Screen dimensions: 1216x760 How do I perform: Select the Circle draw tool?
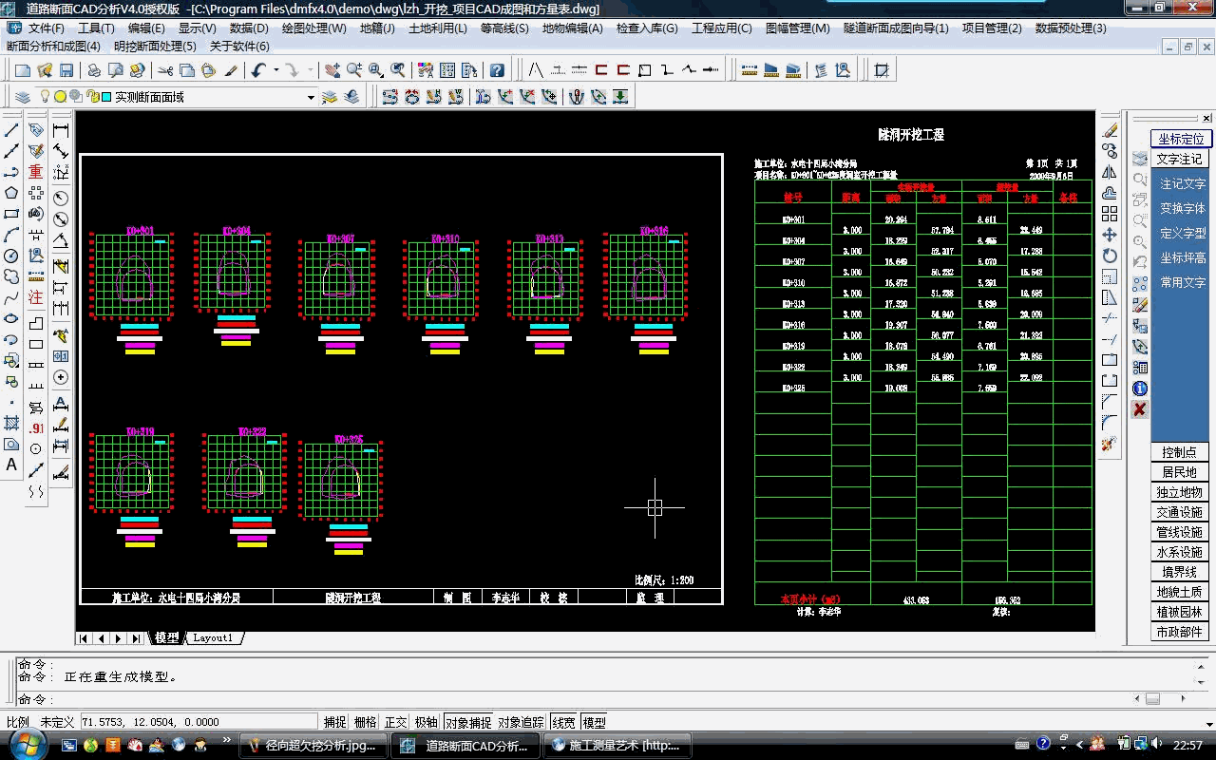click(x=11, y=256)
